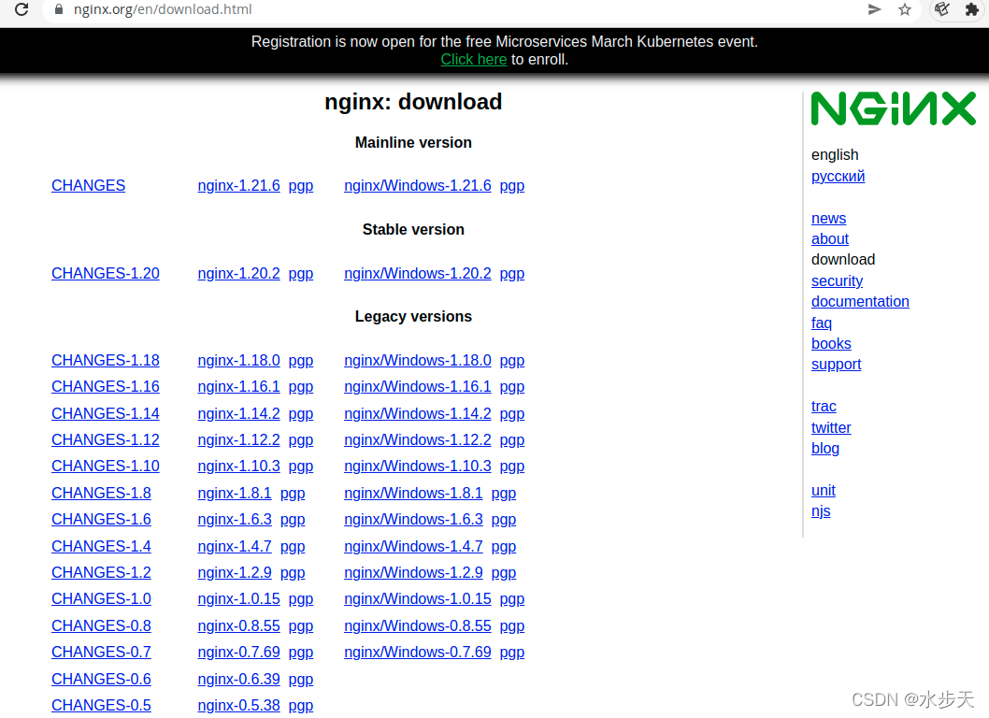This screenshot has height=718, width=989.
Task: Download stable nginx-1.20.2
Action: [x=238, y=273]
